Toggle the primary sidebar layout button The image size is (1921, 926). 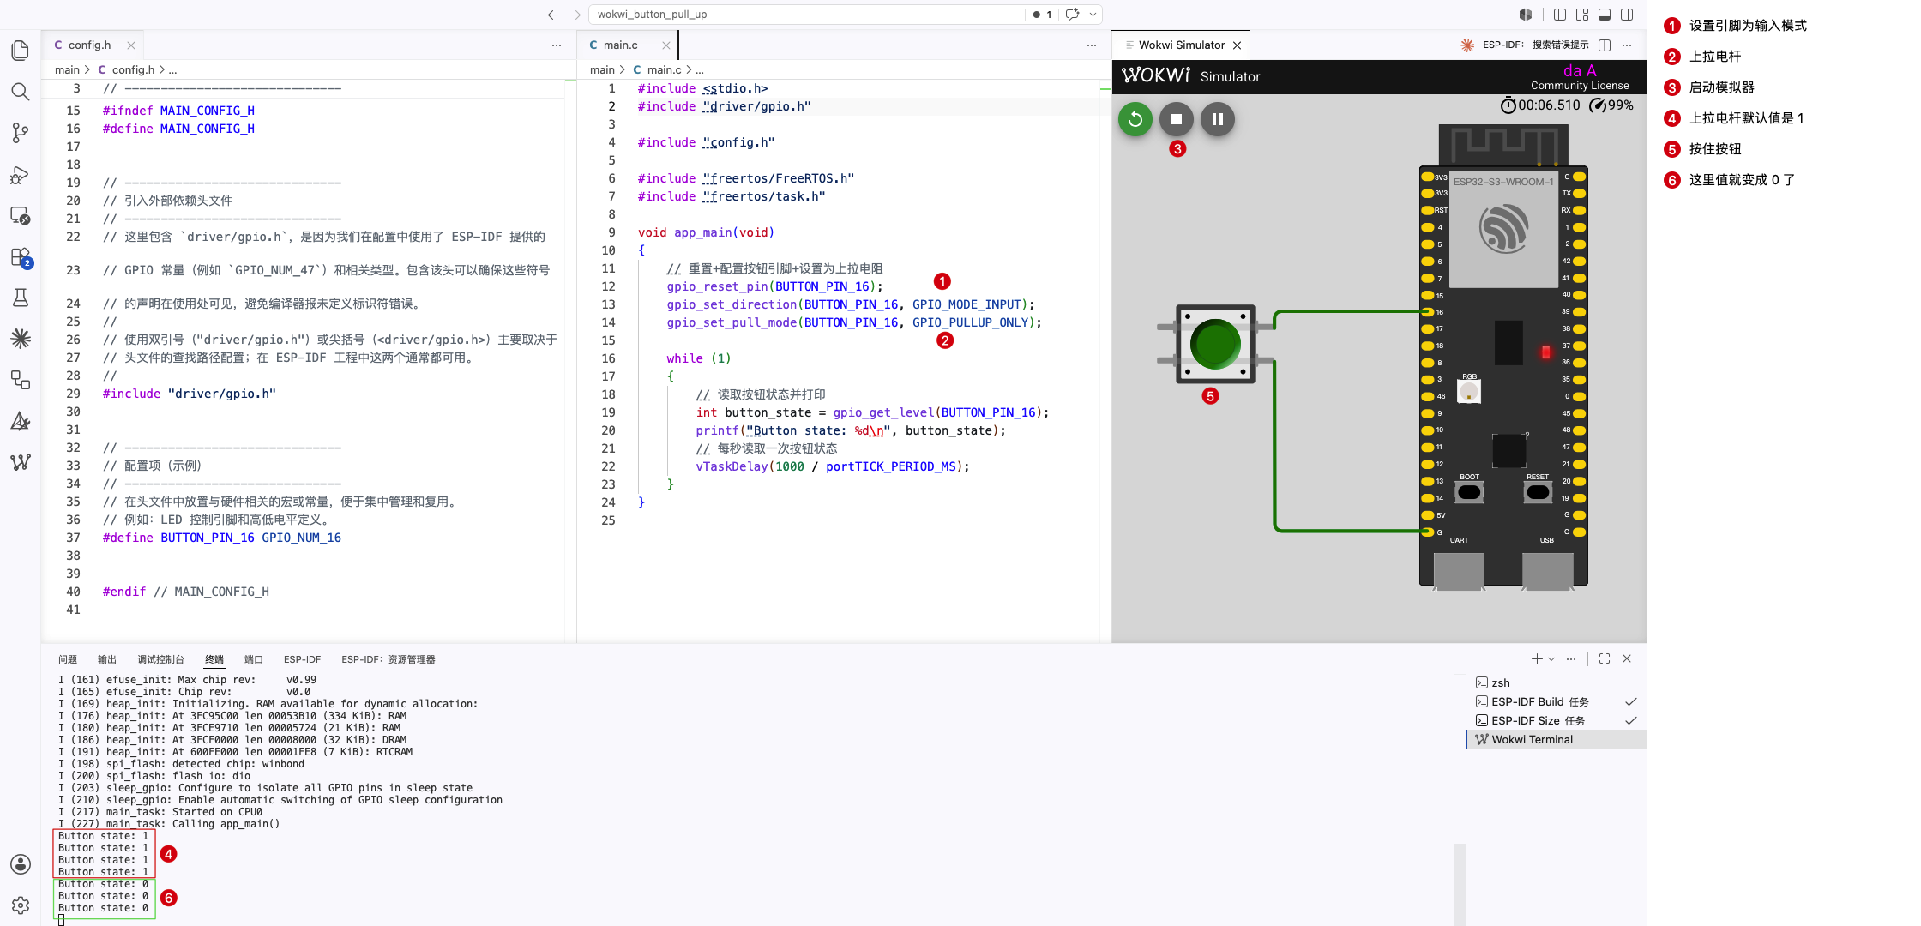point(1560,15)
